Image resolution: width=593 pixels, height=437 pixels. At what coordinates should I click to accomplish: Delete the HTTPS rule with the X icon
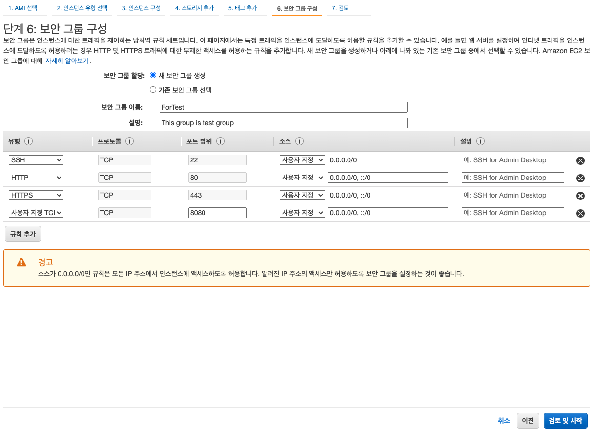tap(580, 196)
